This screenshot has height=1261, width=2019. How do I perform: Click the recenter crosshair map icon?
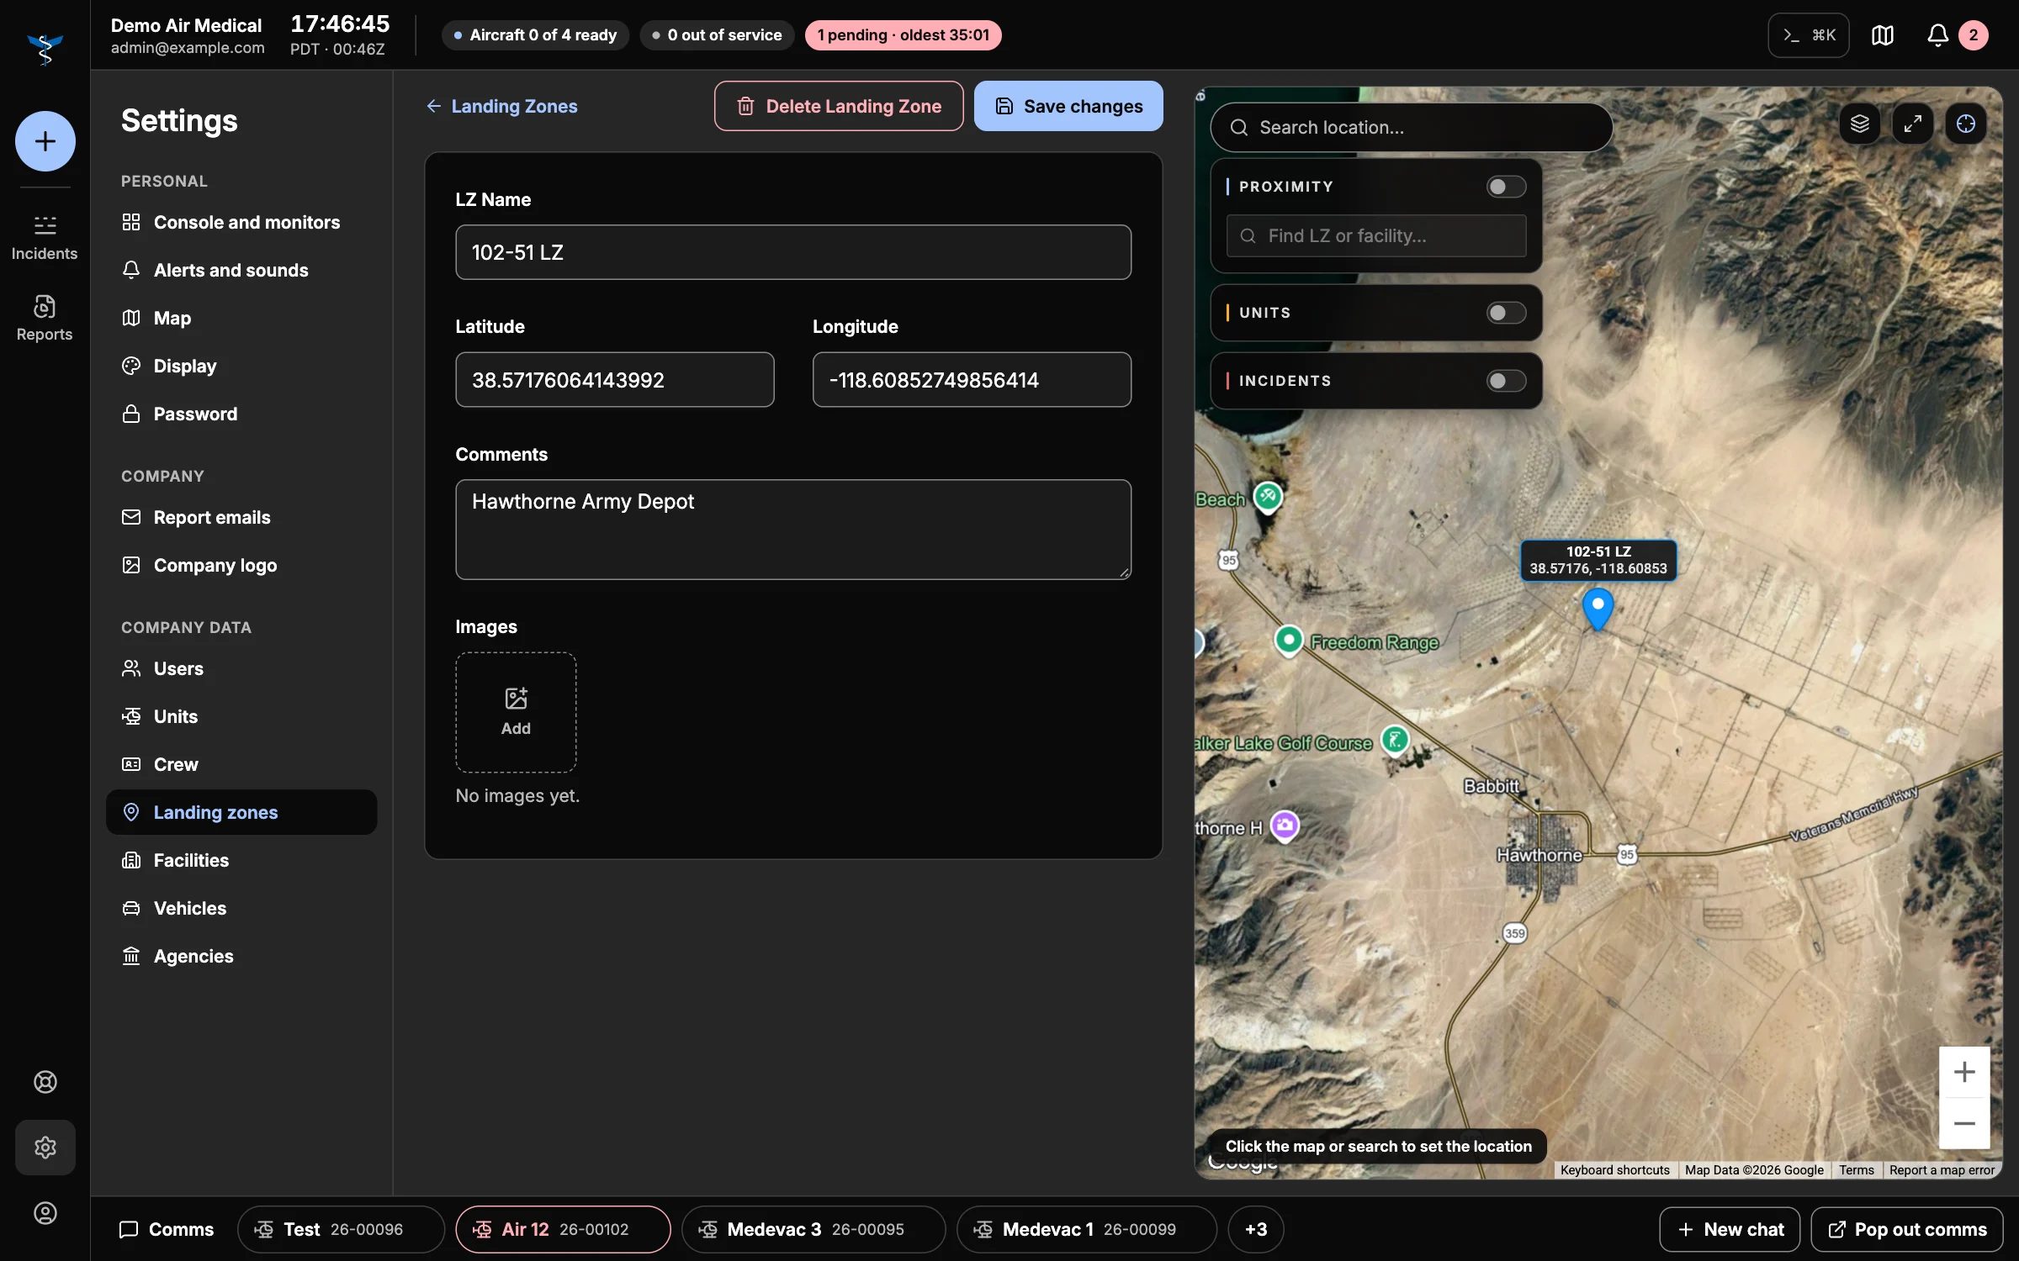coord(1966,124)
